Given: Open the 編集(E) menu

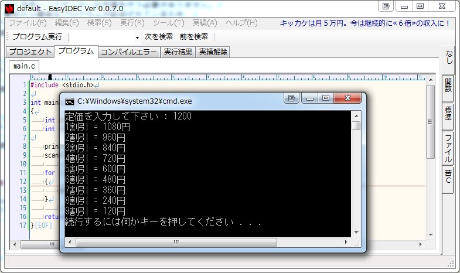Looking at the screenshot, I should click(x=67, y=23).
